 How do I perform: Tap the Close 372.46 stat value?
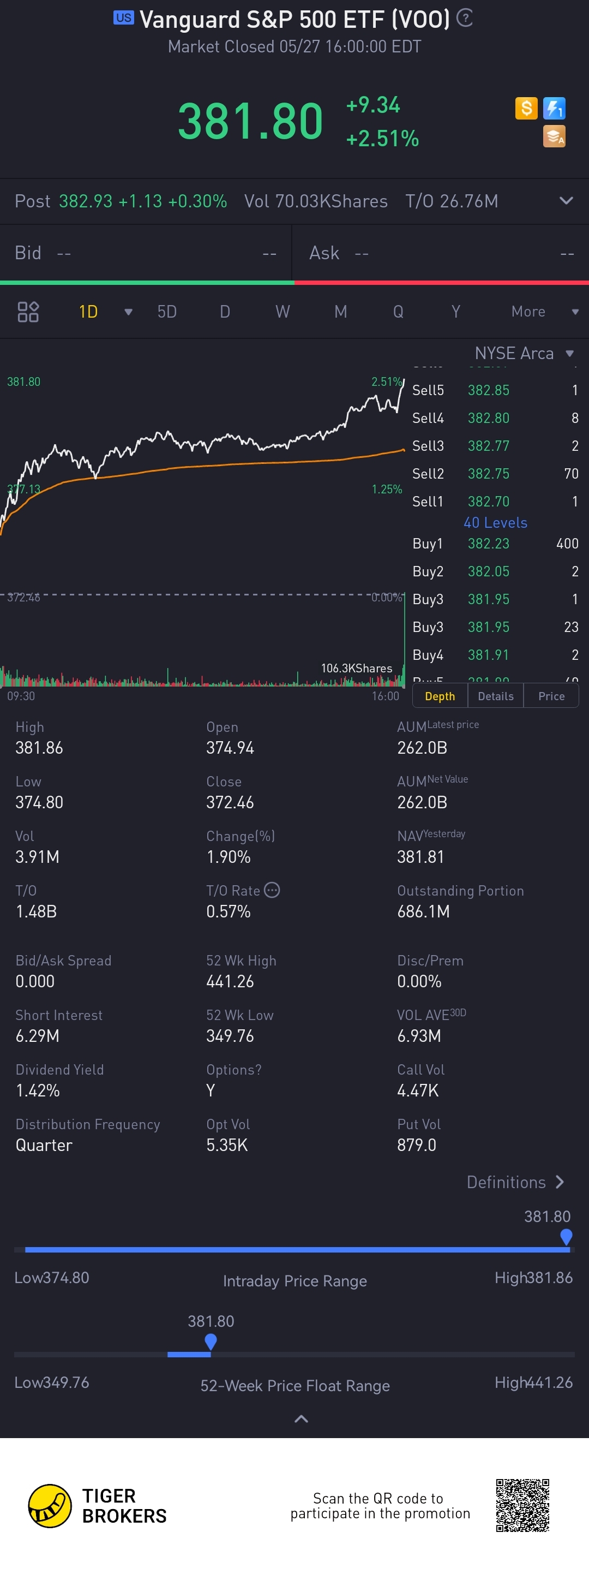230,802
